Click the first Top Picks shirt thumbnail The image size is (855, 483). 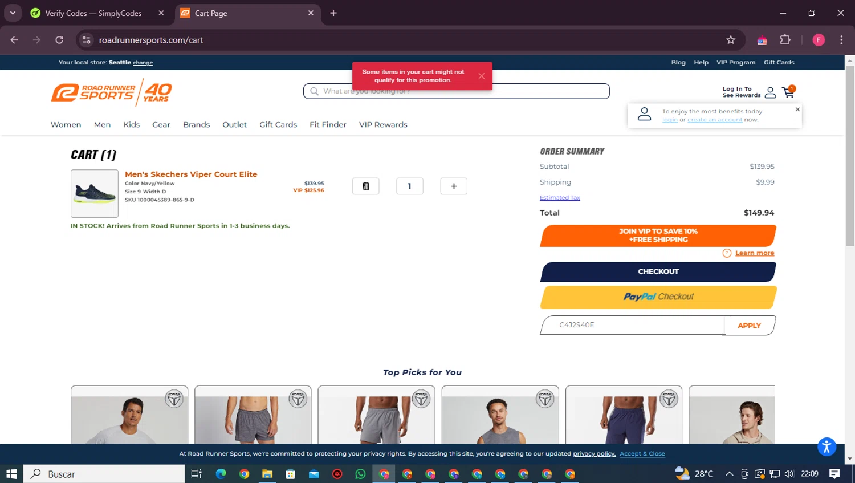pyautogui.click(x=129, y=415)
